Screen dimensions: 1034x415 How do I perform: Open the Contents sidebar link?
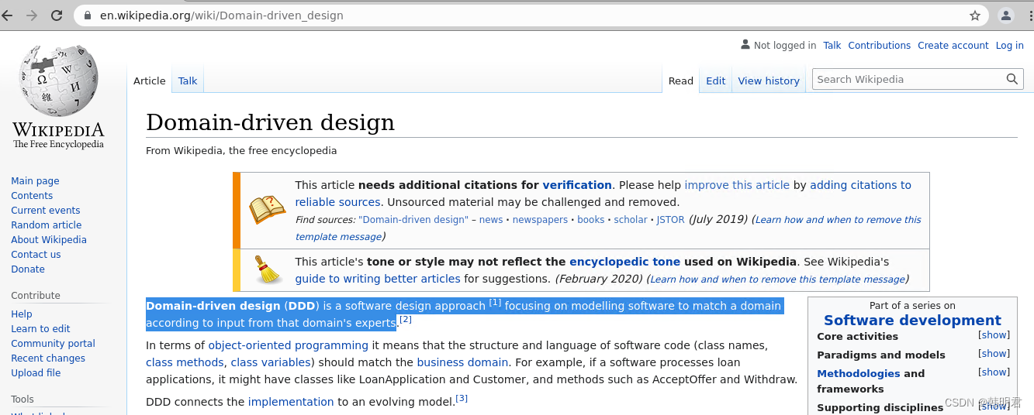pyautogui.click(x=32, y=196)
